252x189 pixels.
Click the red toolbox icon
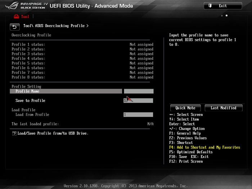(x=16, y=17)
